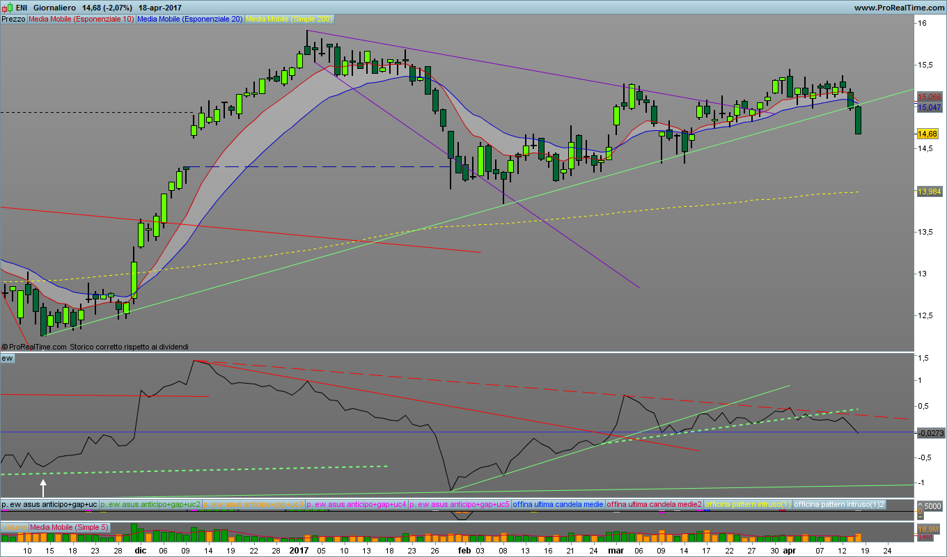
Task: Click the candlestick chart-type icon beside ENI
Action: (x=7, y=7)
